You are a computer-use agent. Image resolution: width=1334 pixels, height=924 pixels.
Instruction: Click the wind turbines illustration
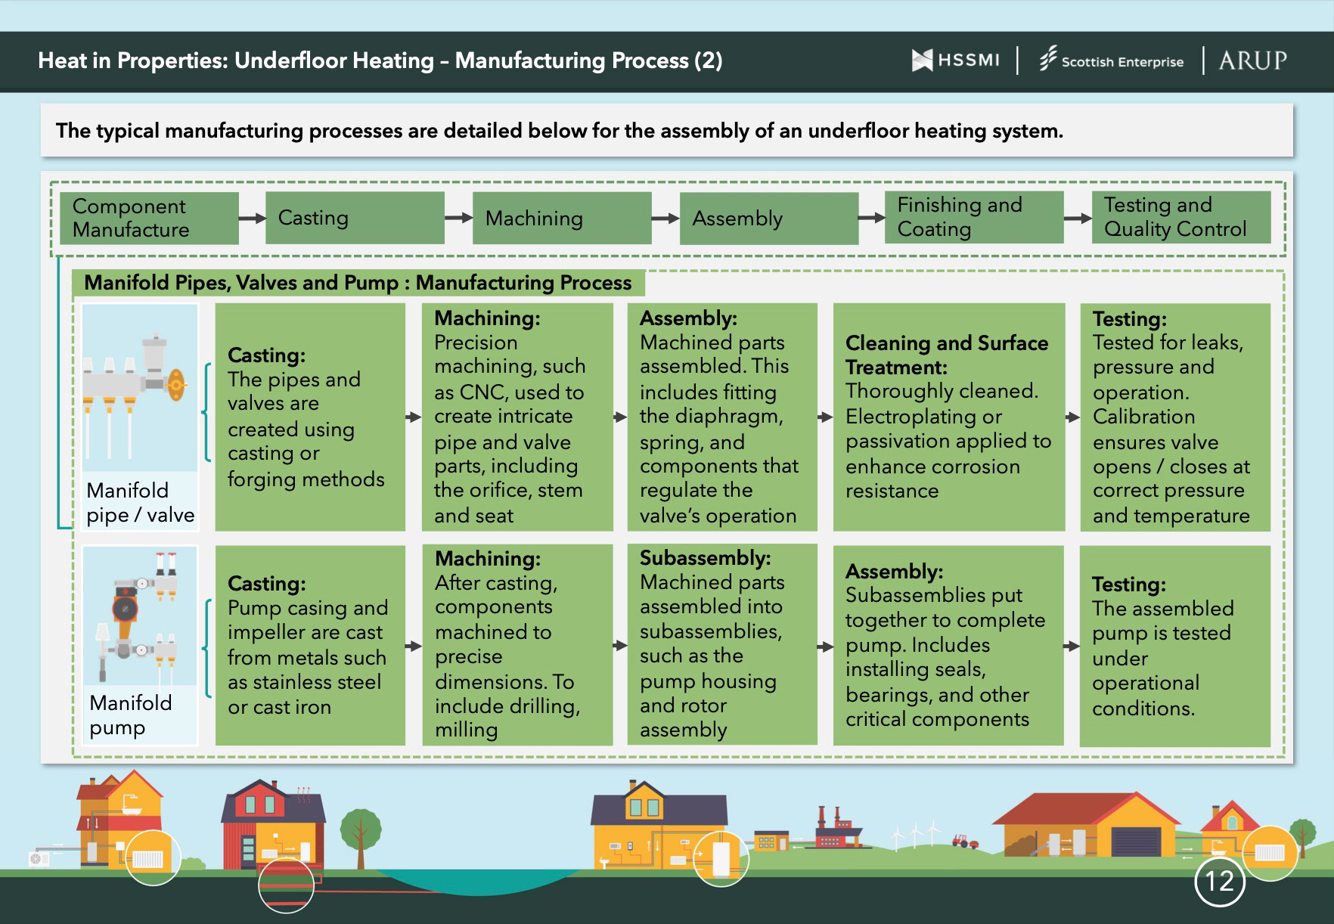[916, 835]
